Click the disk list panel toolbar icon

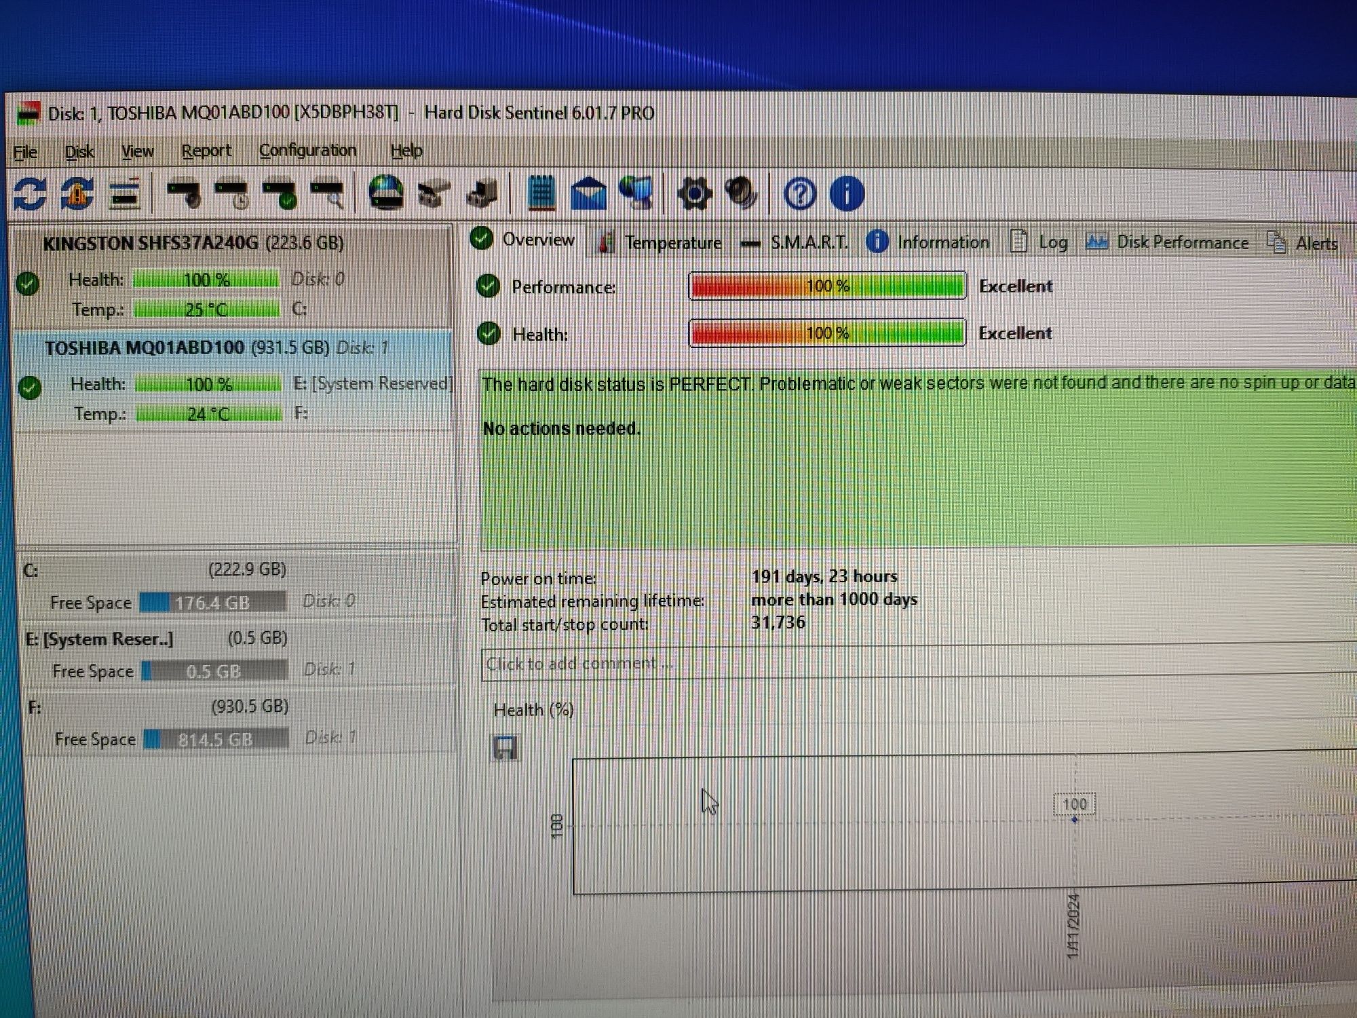(x=126, y=194)
